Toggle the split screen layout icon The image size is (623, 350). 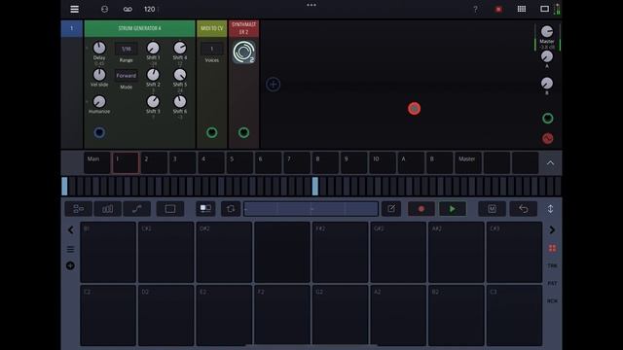point(205,209)
